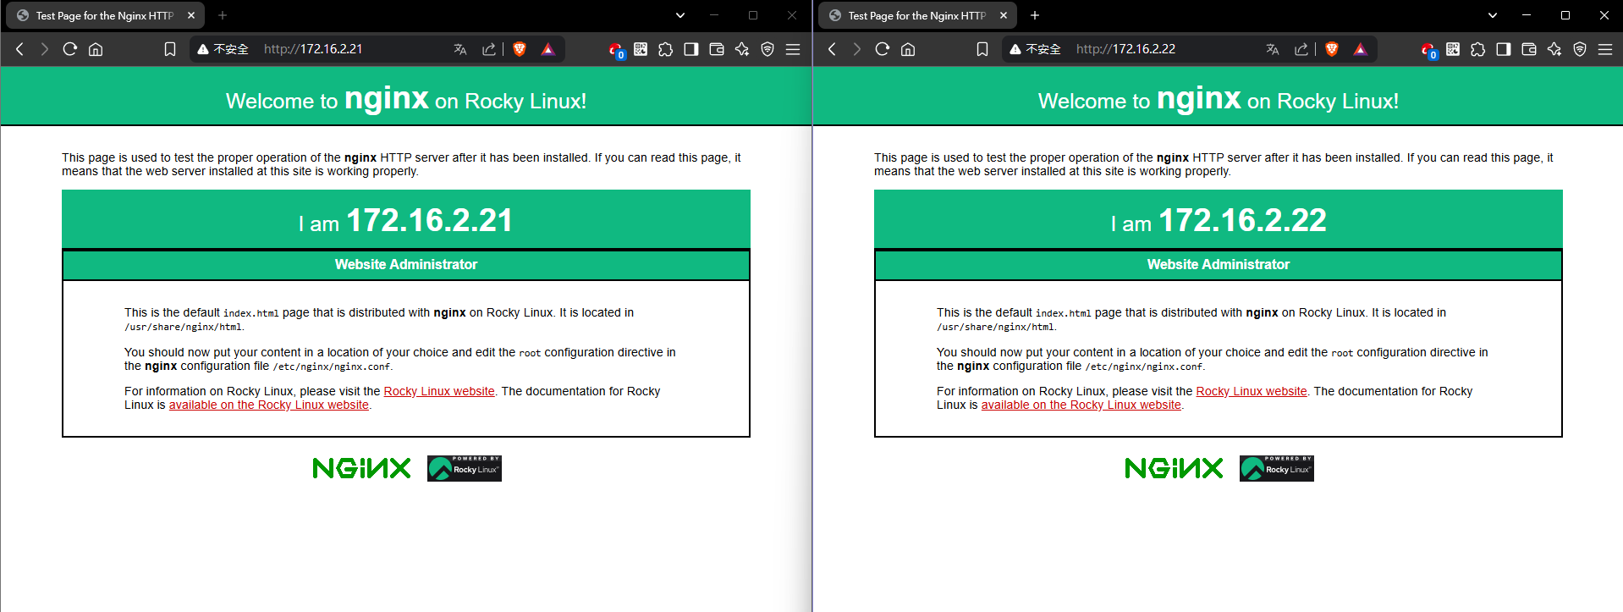Open documentation link on the 172.16.2.22 page
This screenshot has height=612, width=1623.
(x=1081, y=405)
